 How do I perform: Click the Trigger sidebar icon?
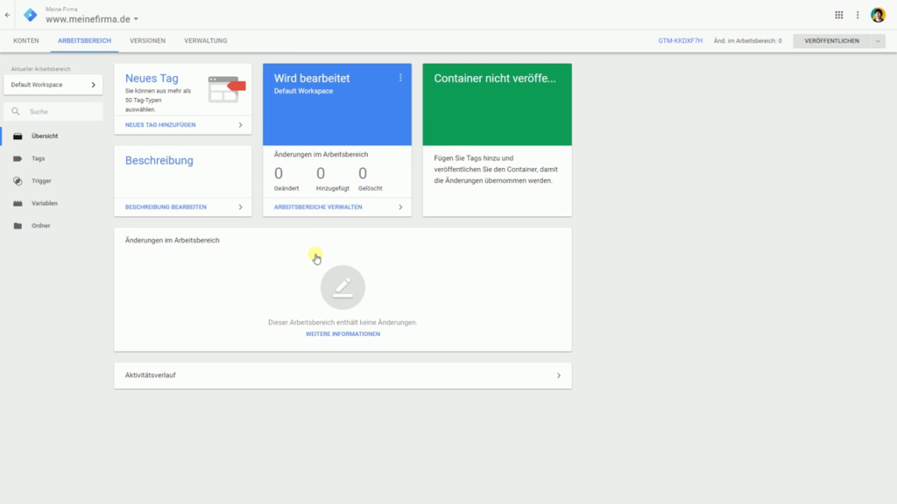(x=18, y=180)
